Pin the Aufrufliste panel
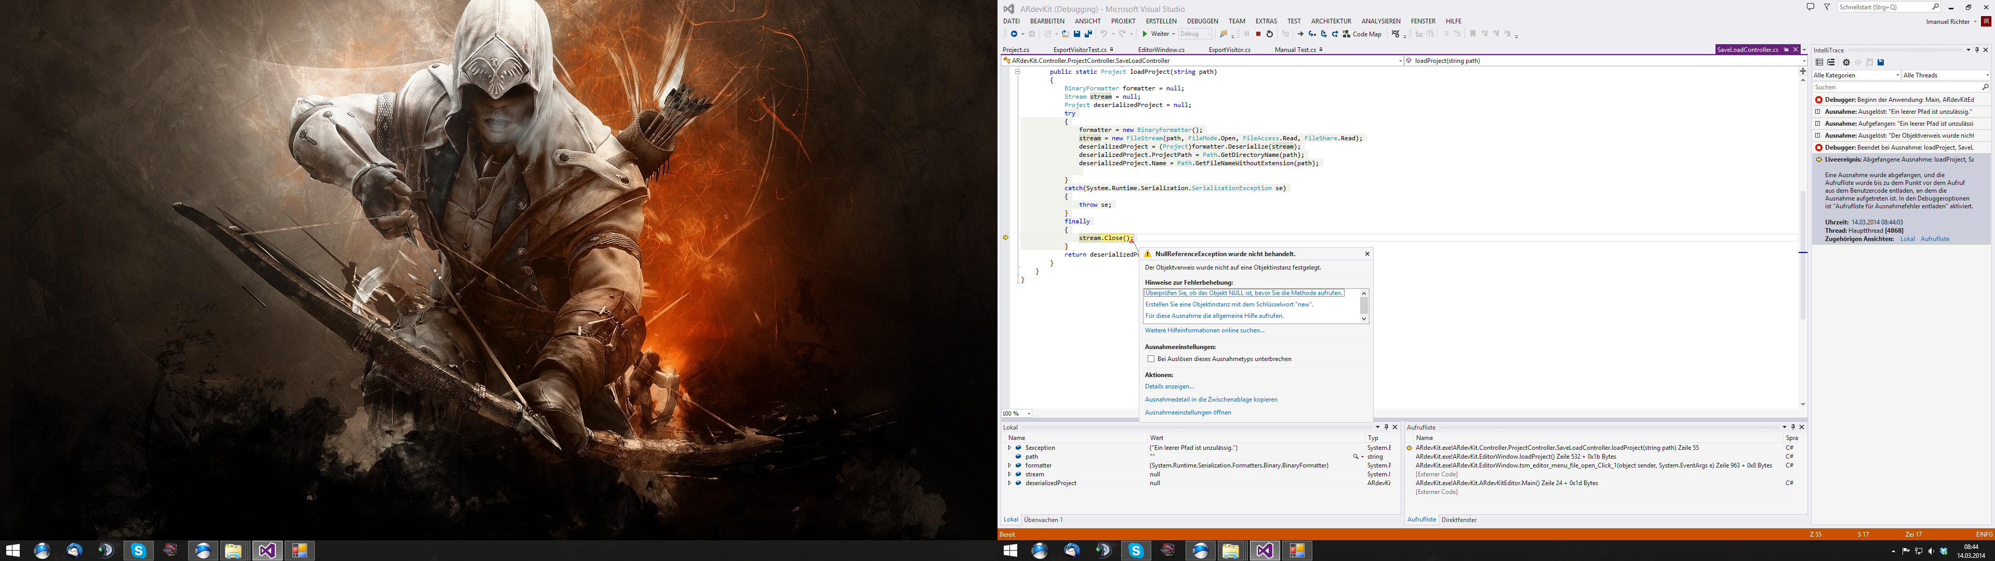Screen dimensions: 1995x561 click(1793, 427)
